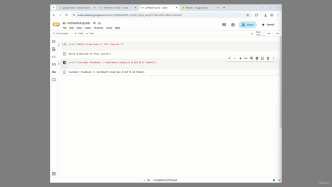The height and width of the screenshot is (187, 332).
Task: Open the Table of contents sidebar icon
Action: 54,42
